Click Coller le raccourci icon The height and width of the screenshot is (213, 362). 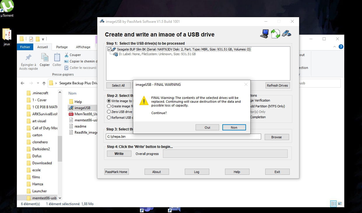click(66, 68)
